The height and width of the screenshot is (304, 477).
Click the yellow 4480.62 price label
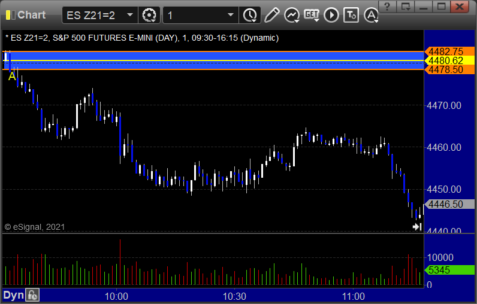(449, 60)
